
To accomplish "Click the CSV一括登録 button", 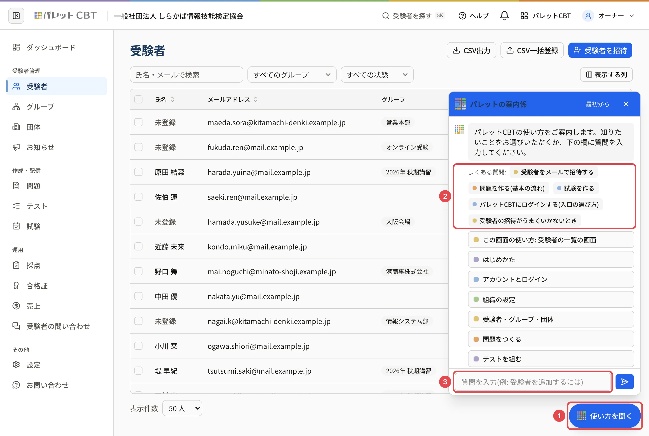I will (532, 50).
